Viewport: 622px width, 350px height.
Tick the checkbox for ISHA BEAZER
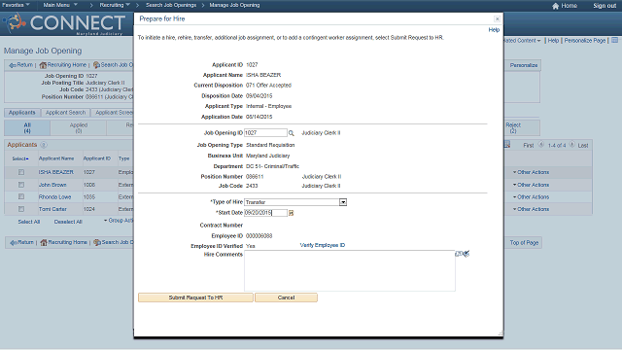tap(21, 172)
